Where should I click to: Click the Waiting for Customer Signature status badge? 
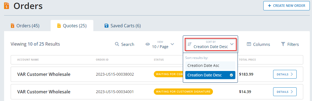point(183,92)
